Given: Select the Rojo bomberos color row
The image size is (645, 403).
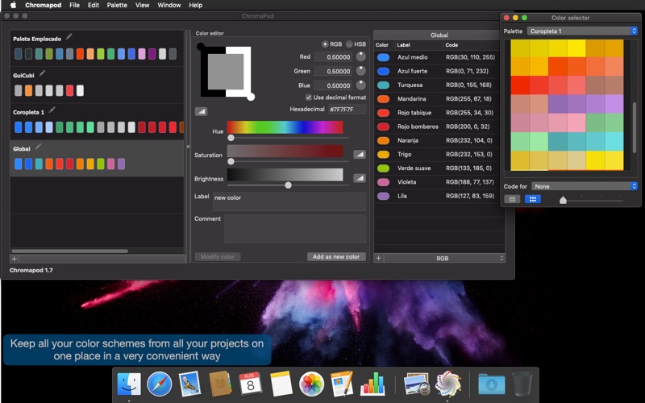Looking at the screenshot, I should tap(439, 127).
